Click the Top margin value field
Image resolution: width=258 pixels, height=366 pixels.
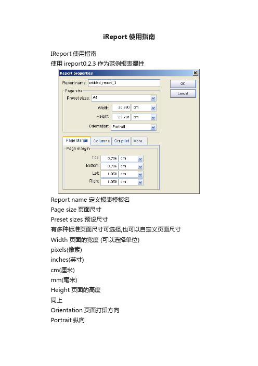(x=109, y=158)
